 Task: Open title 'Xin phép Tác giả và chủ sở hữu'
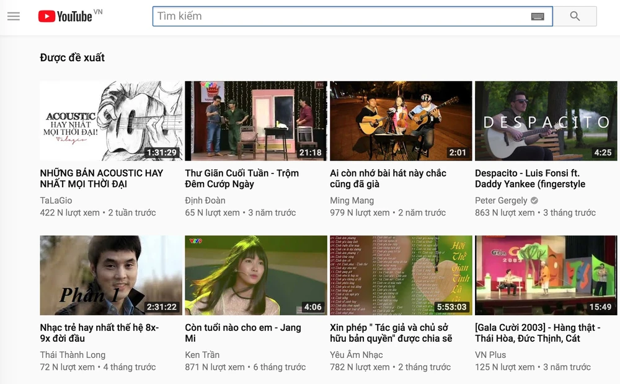tap(391, 333)
